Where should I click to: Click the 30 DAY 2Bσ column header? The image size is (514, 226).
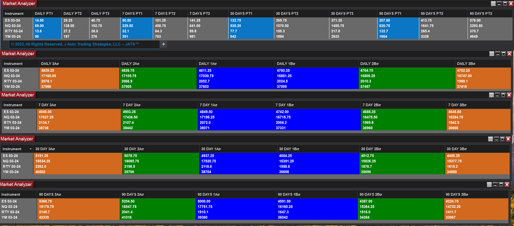coord(401,149)
